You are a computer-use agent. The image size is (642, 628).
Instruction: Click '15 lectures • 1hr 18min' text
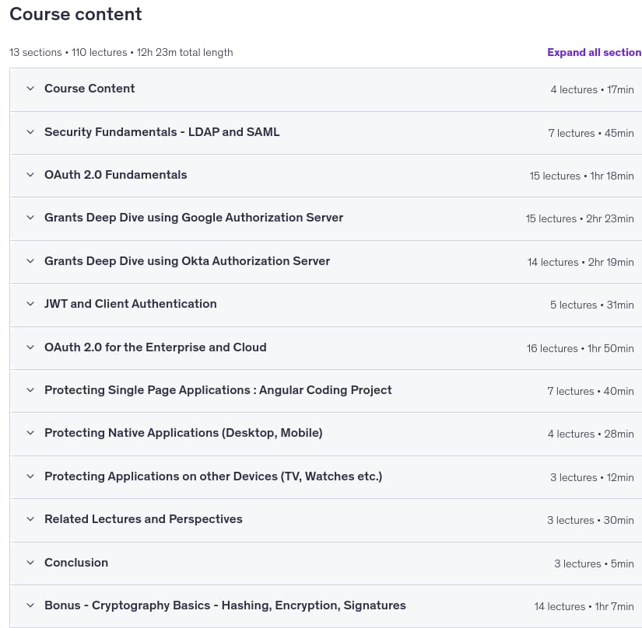coord(581,176)
